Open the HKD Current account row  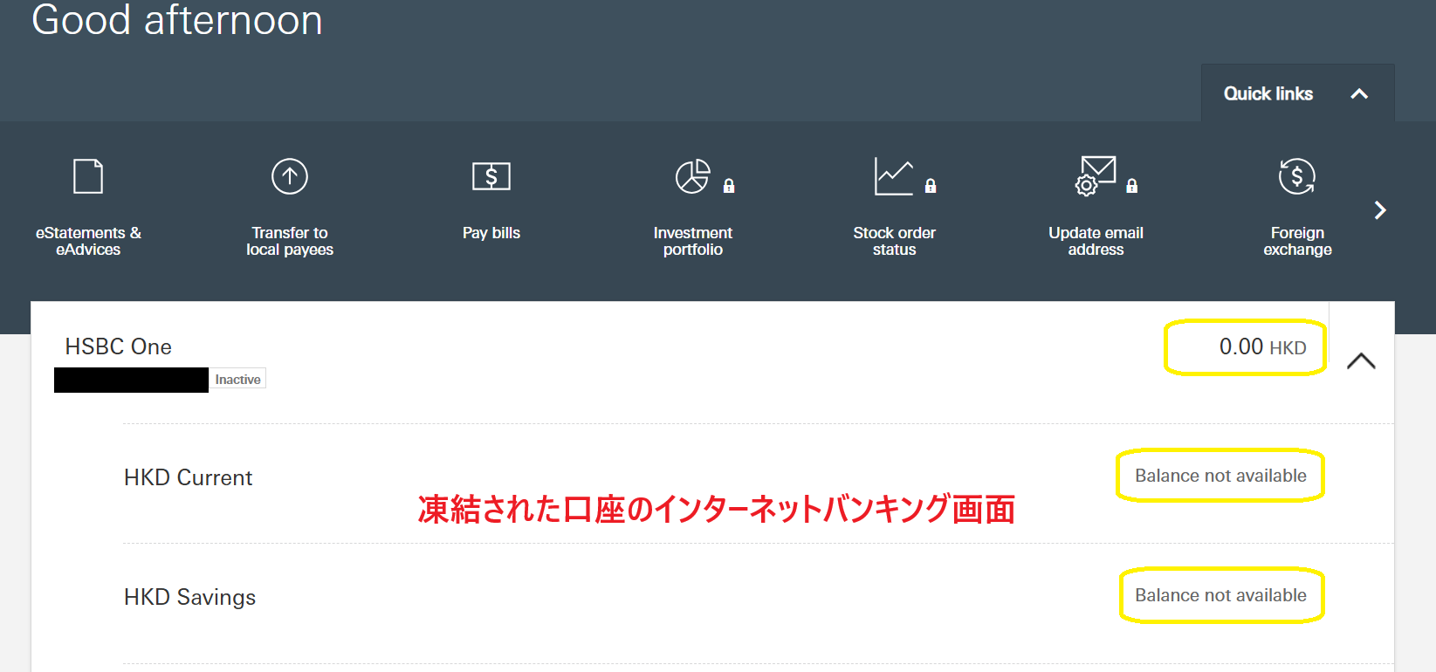189,477
